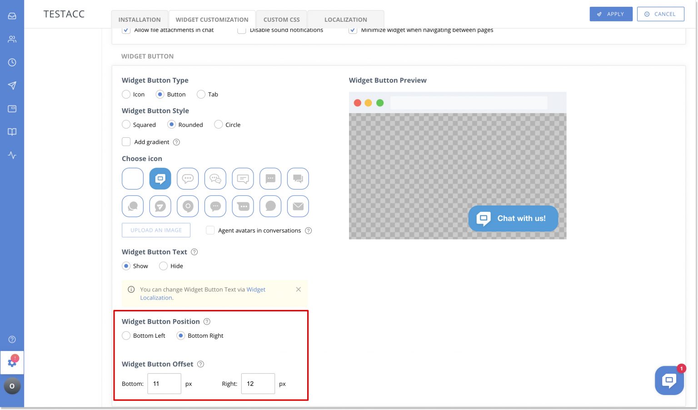Image resolution: width=698 pixels, height=410 pixels.
Task: Select the envelope widget icon for the button
Action: 298,206
